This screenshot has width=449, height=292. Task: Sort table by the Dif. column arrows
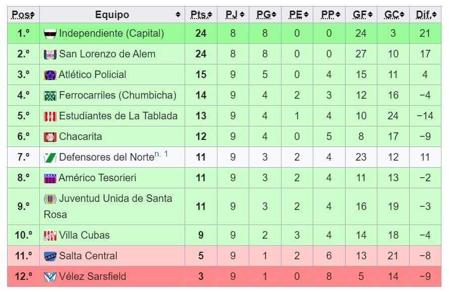pos(434,15)
